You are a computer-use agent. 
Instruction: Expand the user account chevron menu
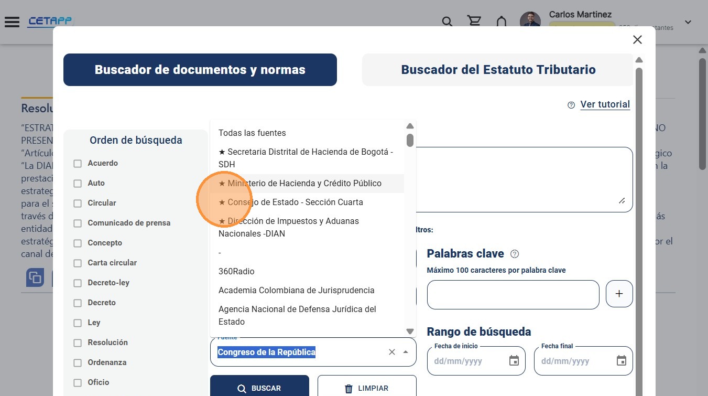pyautogui.click(x=689, y=22)
